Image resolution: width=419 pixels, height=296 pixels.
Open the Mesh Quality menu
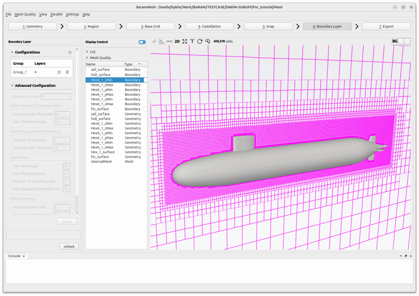pos(25,14)
